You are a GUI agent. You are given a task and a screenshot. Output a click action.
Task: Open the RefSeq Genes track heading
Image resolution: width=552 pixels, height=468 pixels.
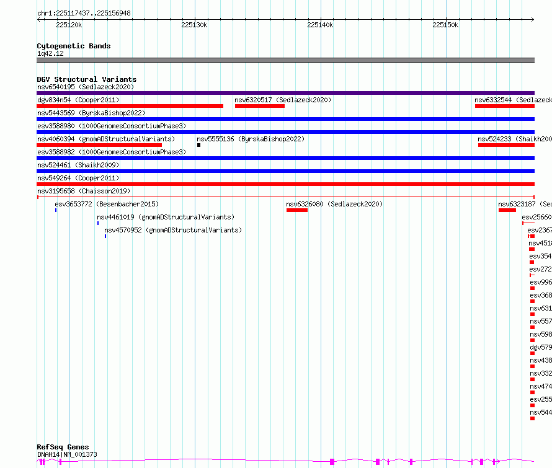tap(63, 447)
